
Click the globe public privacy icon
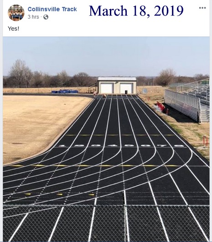pos(46,17)
